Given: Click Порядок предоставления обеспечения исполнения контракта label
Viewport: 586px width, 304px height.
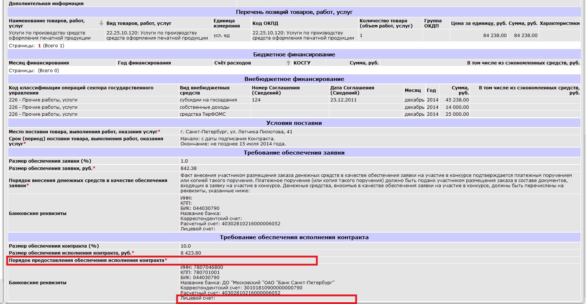Looking at the screenshot, I should pos(88,260).
